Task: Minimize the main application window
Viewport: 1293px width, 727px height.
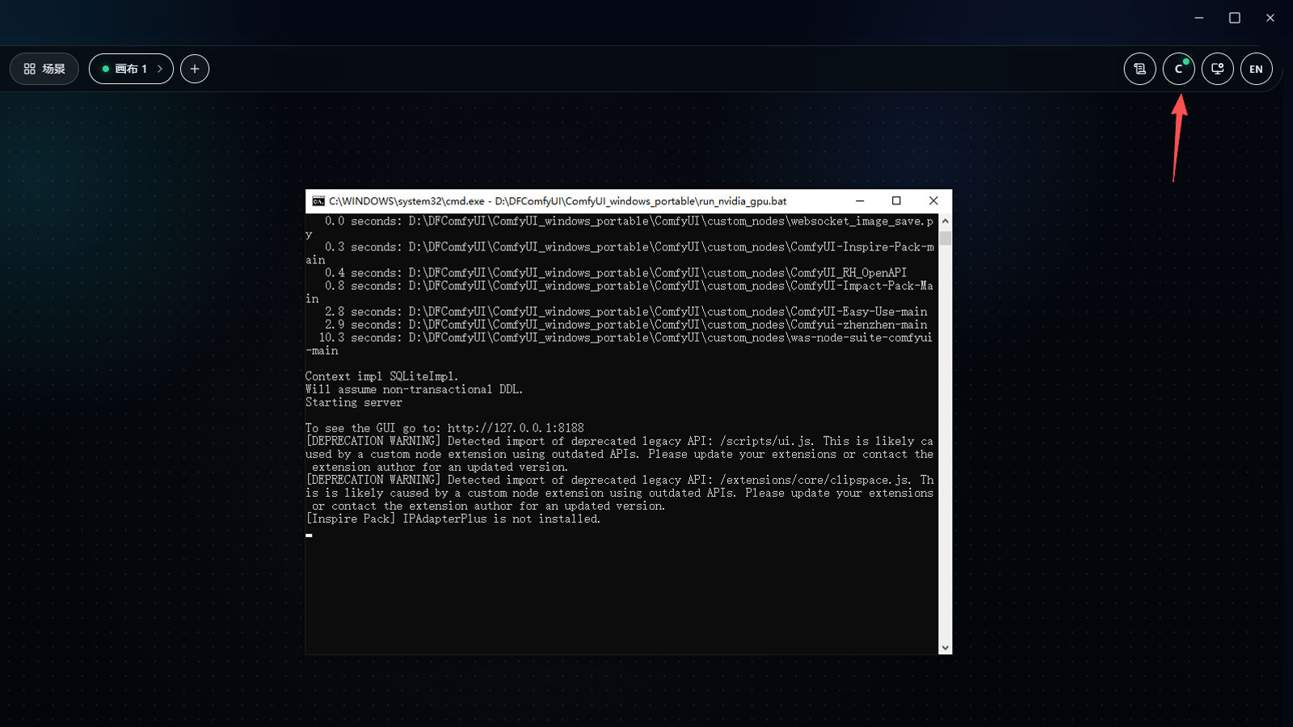Action: (x=1199, y=18)
